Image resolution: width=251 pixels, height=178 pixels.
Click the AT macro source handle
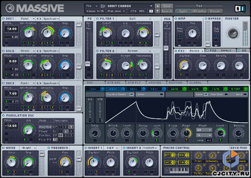[169, 162]
